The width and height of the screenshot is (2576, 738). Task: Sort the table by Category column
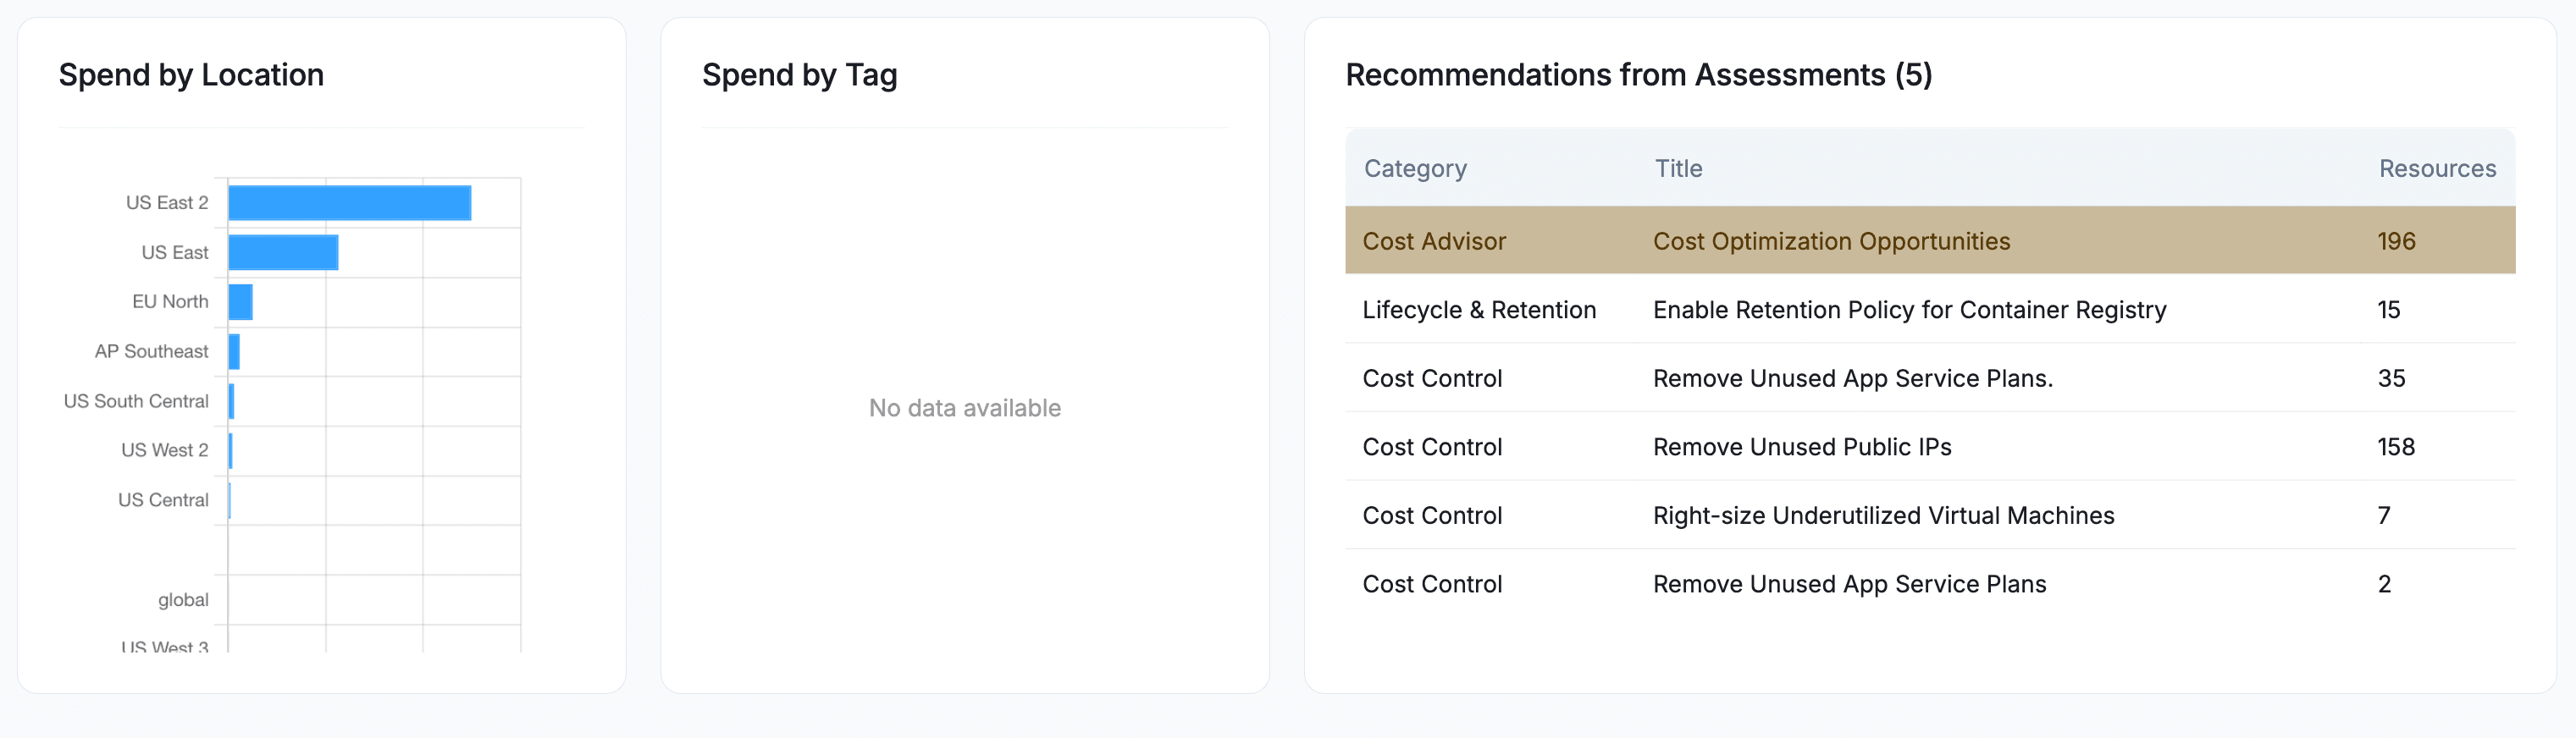pyautogui.click(x=1415, y=168)
